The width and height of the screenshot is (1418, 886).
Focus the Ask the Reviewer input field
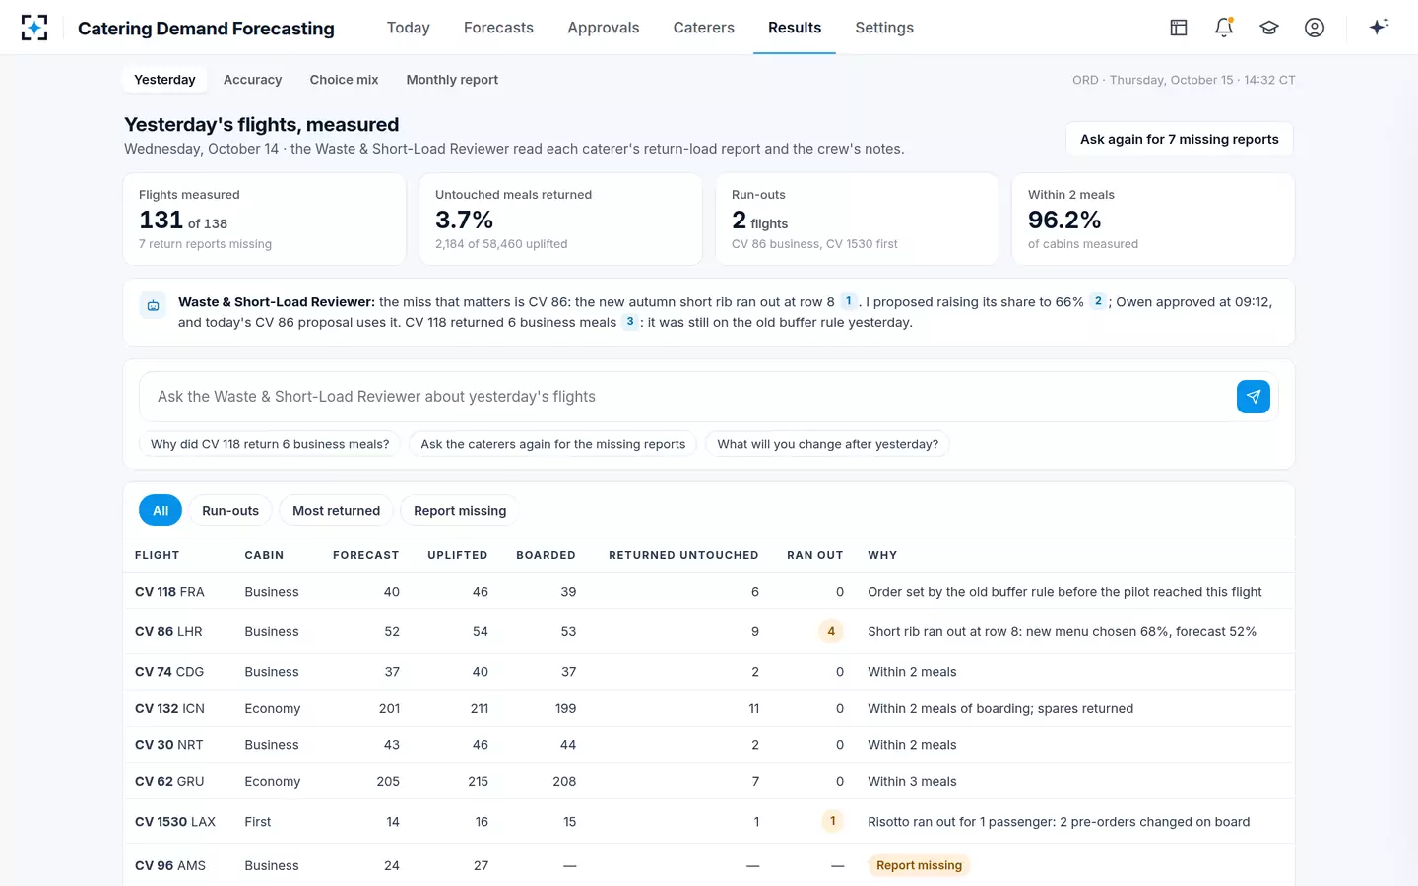pos(687,397)
